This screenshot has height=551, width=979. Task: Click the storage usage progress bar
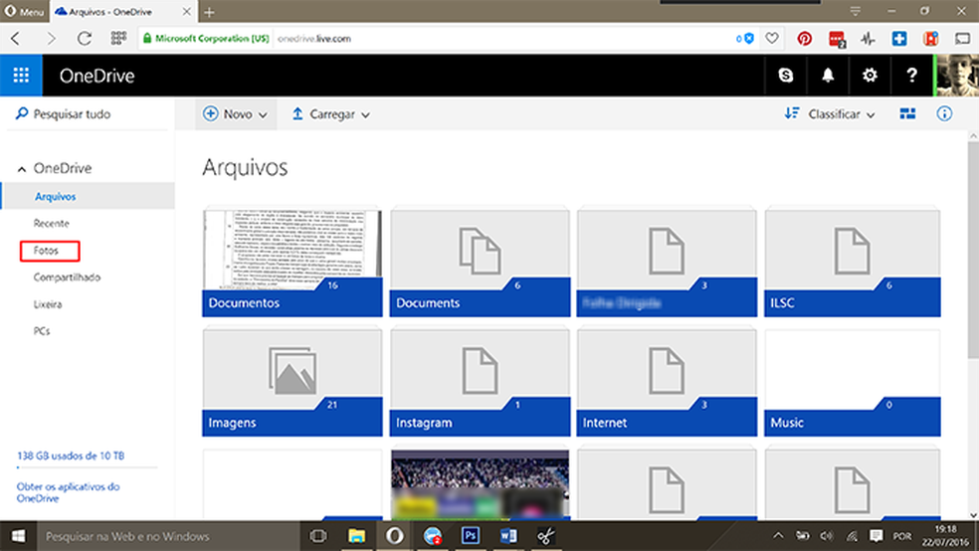[87, 466]
